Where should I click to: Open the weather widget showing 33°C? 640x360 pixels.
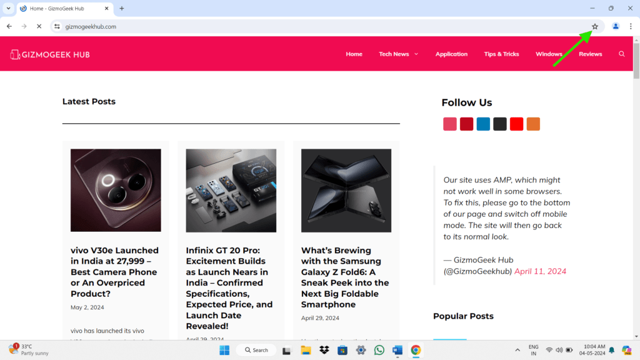[x=29, y=350]
